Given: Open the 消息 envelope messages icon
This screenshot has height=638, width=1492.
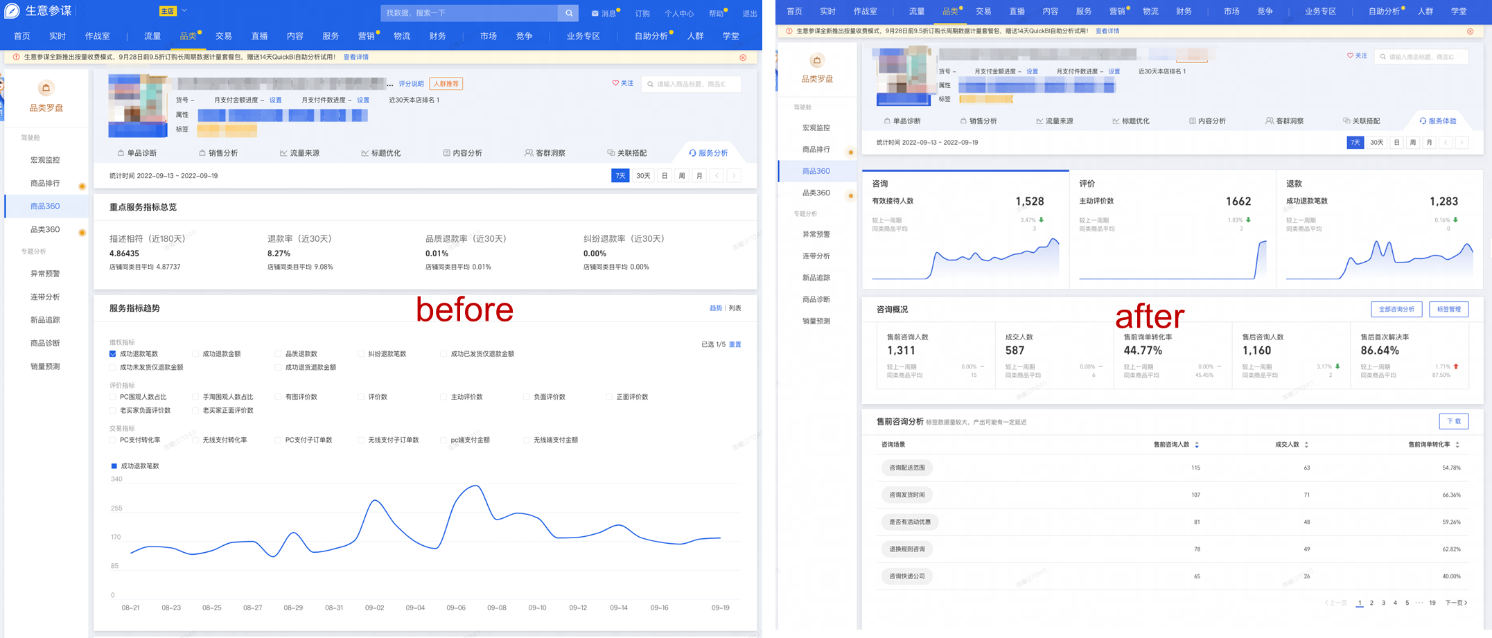Looking at the screenshot, I should (595, 13).
